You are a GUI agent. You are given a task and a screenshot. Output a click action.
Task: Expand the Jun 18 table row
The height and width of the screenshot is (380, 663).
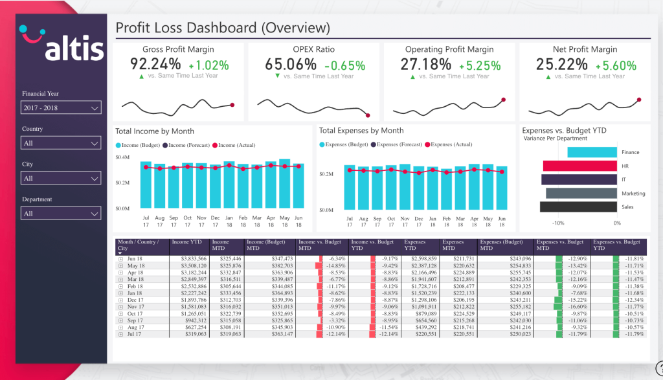(x=120, y=258)
